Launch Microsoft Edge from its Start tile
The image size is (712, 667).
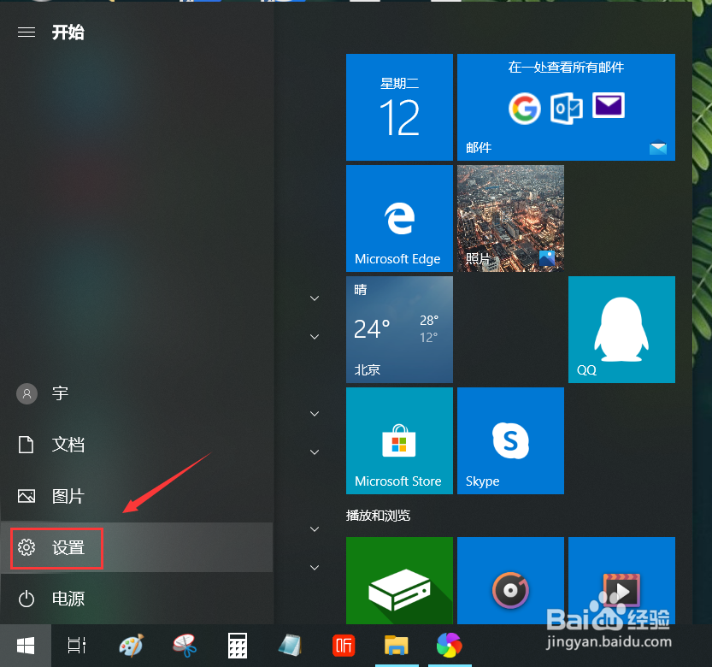point(398,218)
